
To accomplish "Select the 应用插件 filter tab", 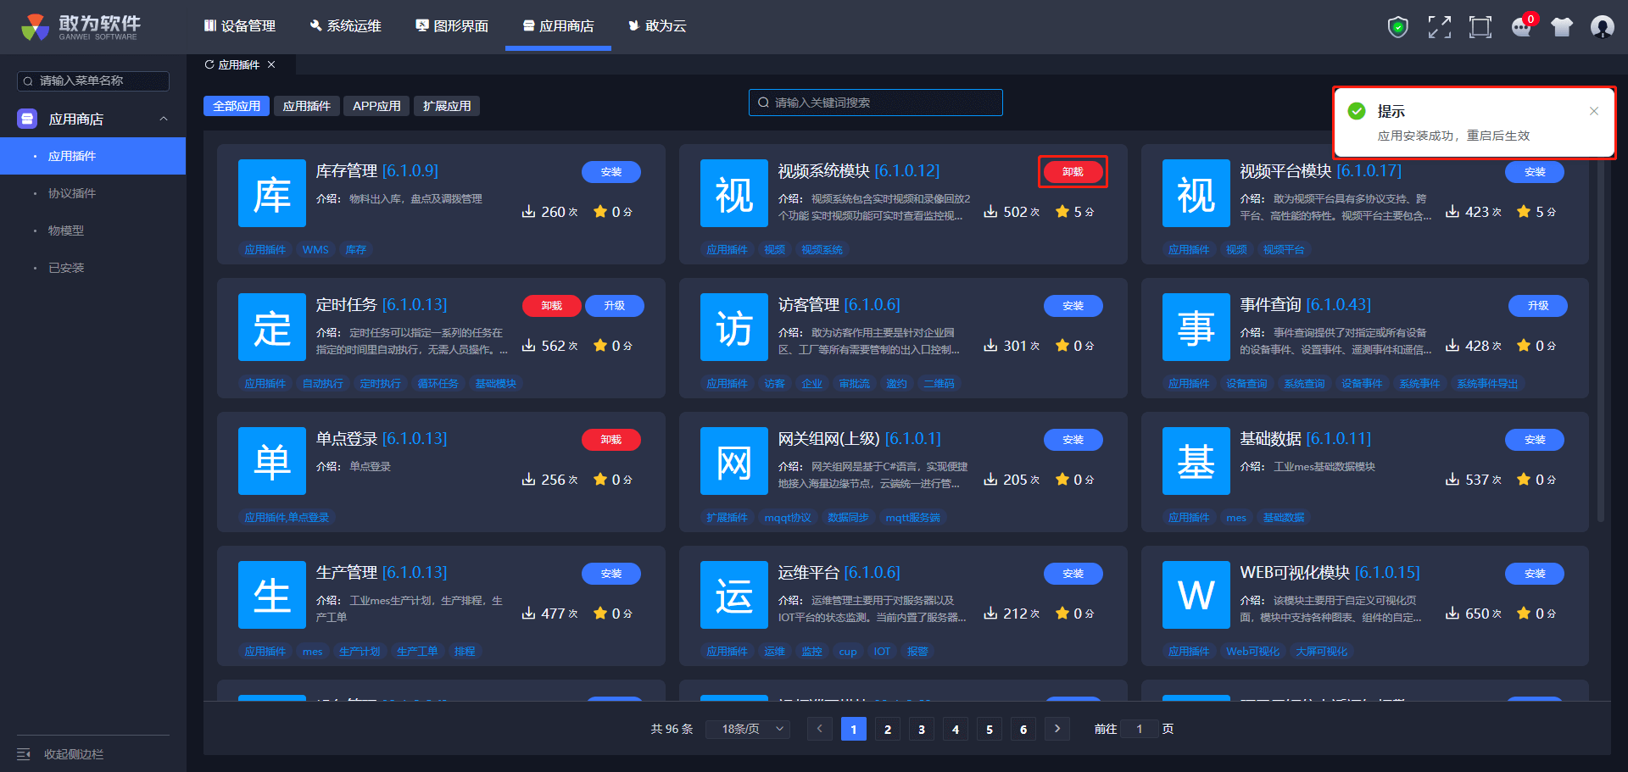I will point(307,106).
